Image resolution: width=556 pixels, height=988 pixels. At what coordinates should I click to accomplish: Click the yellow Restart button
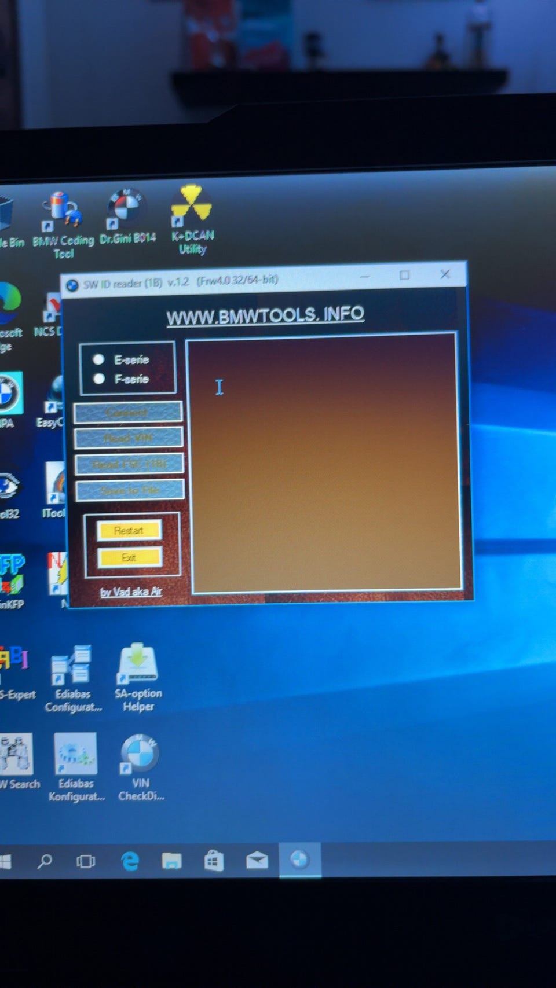(129, 530)
